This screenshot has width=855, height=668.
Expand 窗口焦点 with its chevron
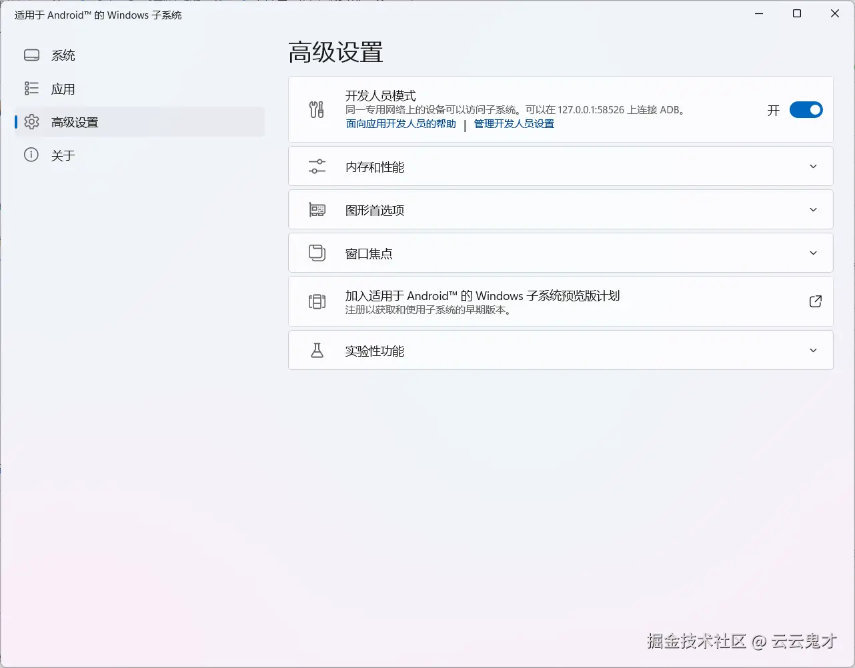point(813,253)
